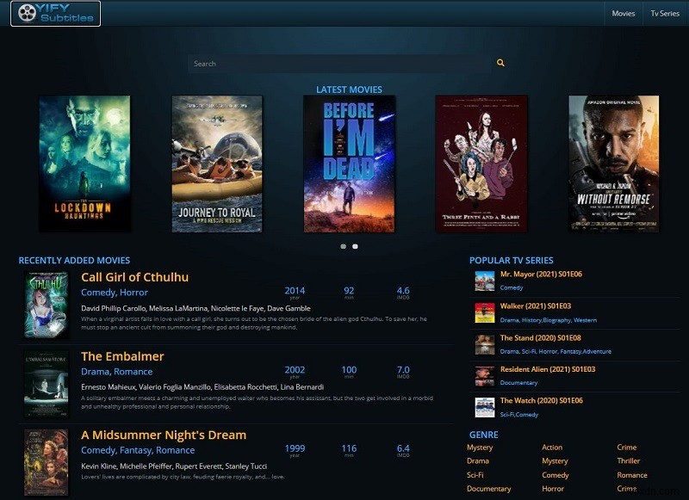Browse the Horror genre
689x500 pixels.
555,488
